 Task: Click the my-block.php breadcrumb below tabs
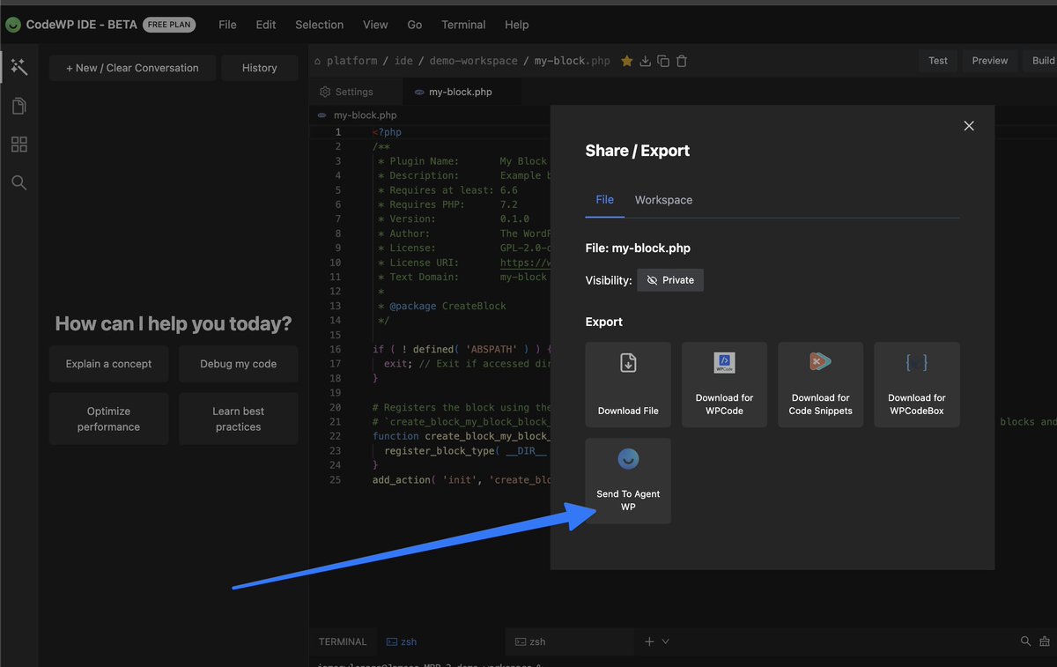coord(365,115)
